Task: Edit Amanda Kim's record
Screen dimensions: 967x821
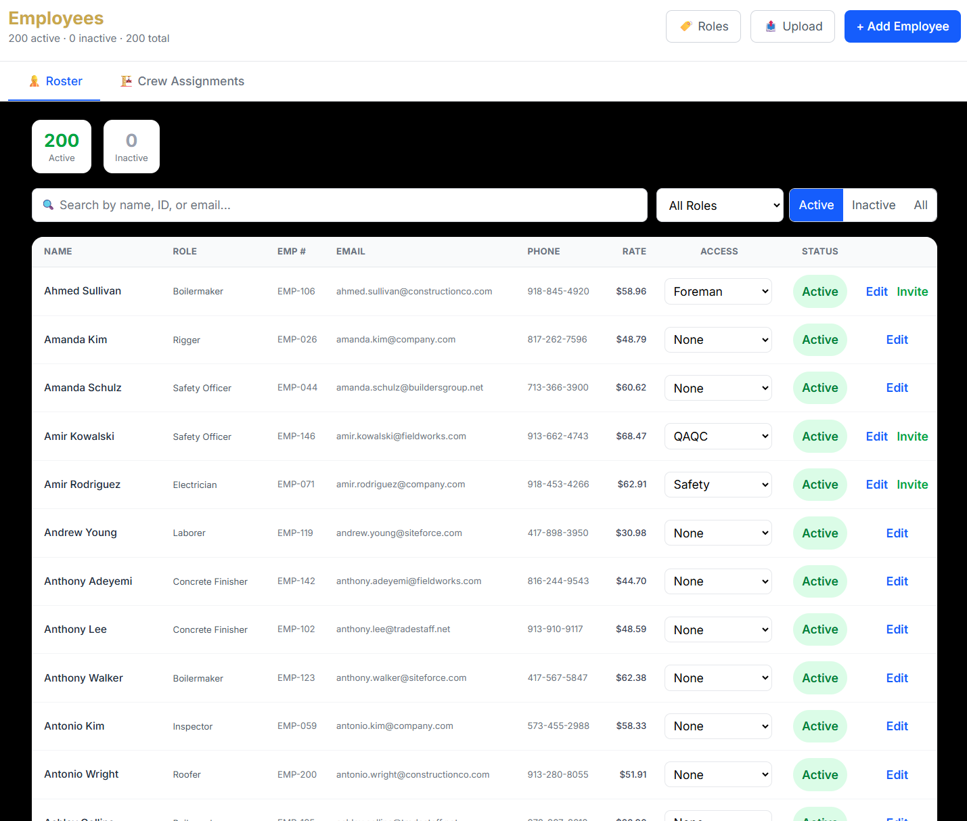Action: tap(897, 340)
